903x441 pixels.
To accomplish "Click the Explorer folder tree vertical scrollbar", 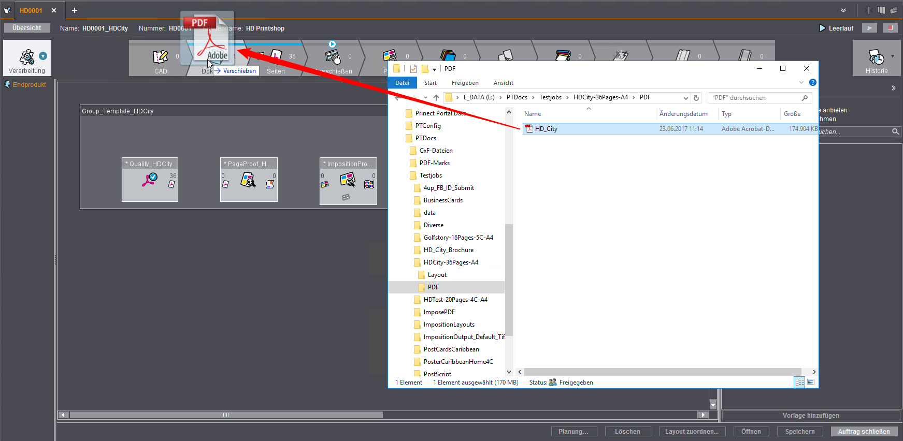I will pos(509,280).
